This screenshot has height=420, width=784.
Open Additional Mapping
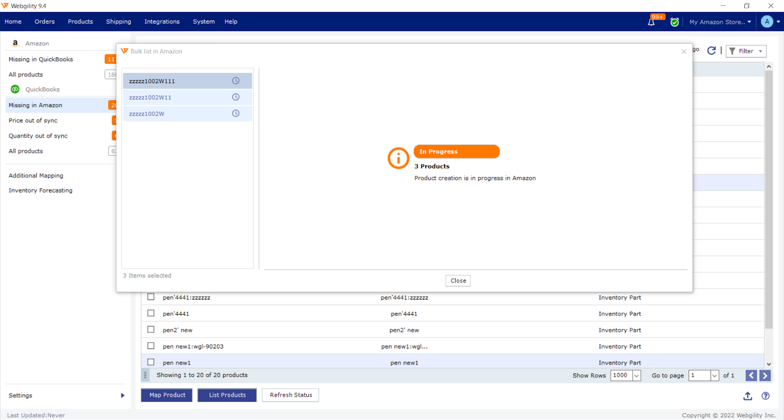point(36,175)
